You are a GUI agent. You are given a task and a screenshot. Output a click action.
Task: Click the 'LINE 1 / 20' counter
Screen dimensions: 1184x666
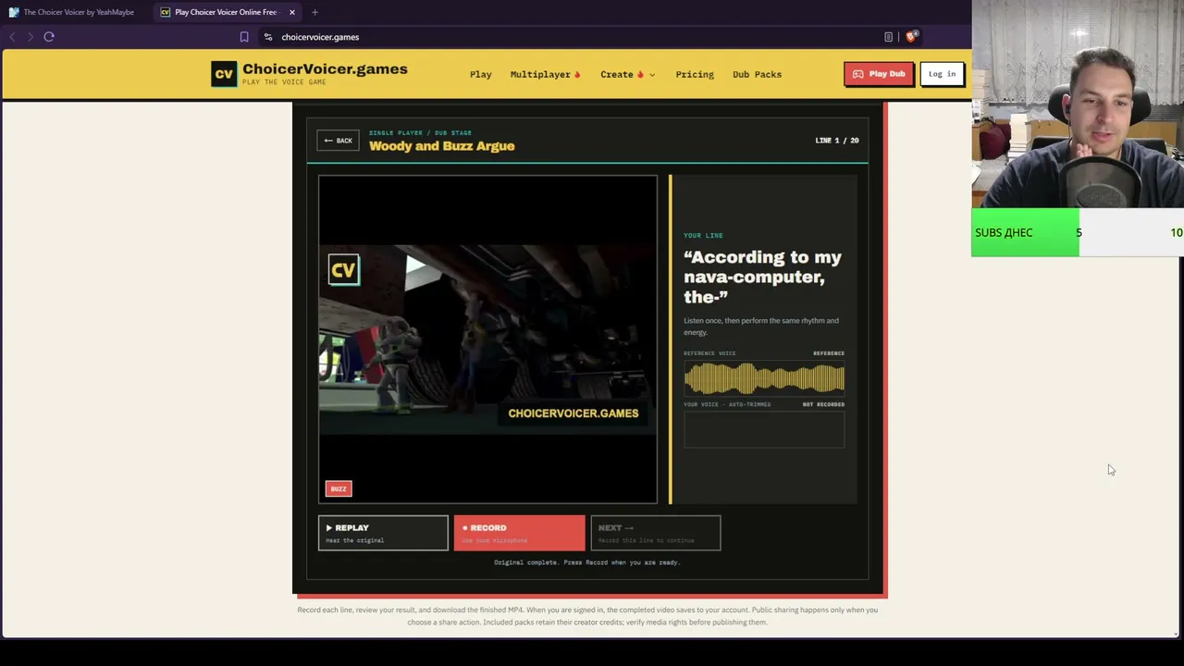tap(836, 141)
